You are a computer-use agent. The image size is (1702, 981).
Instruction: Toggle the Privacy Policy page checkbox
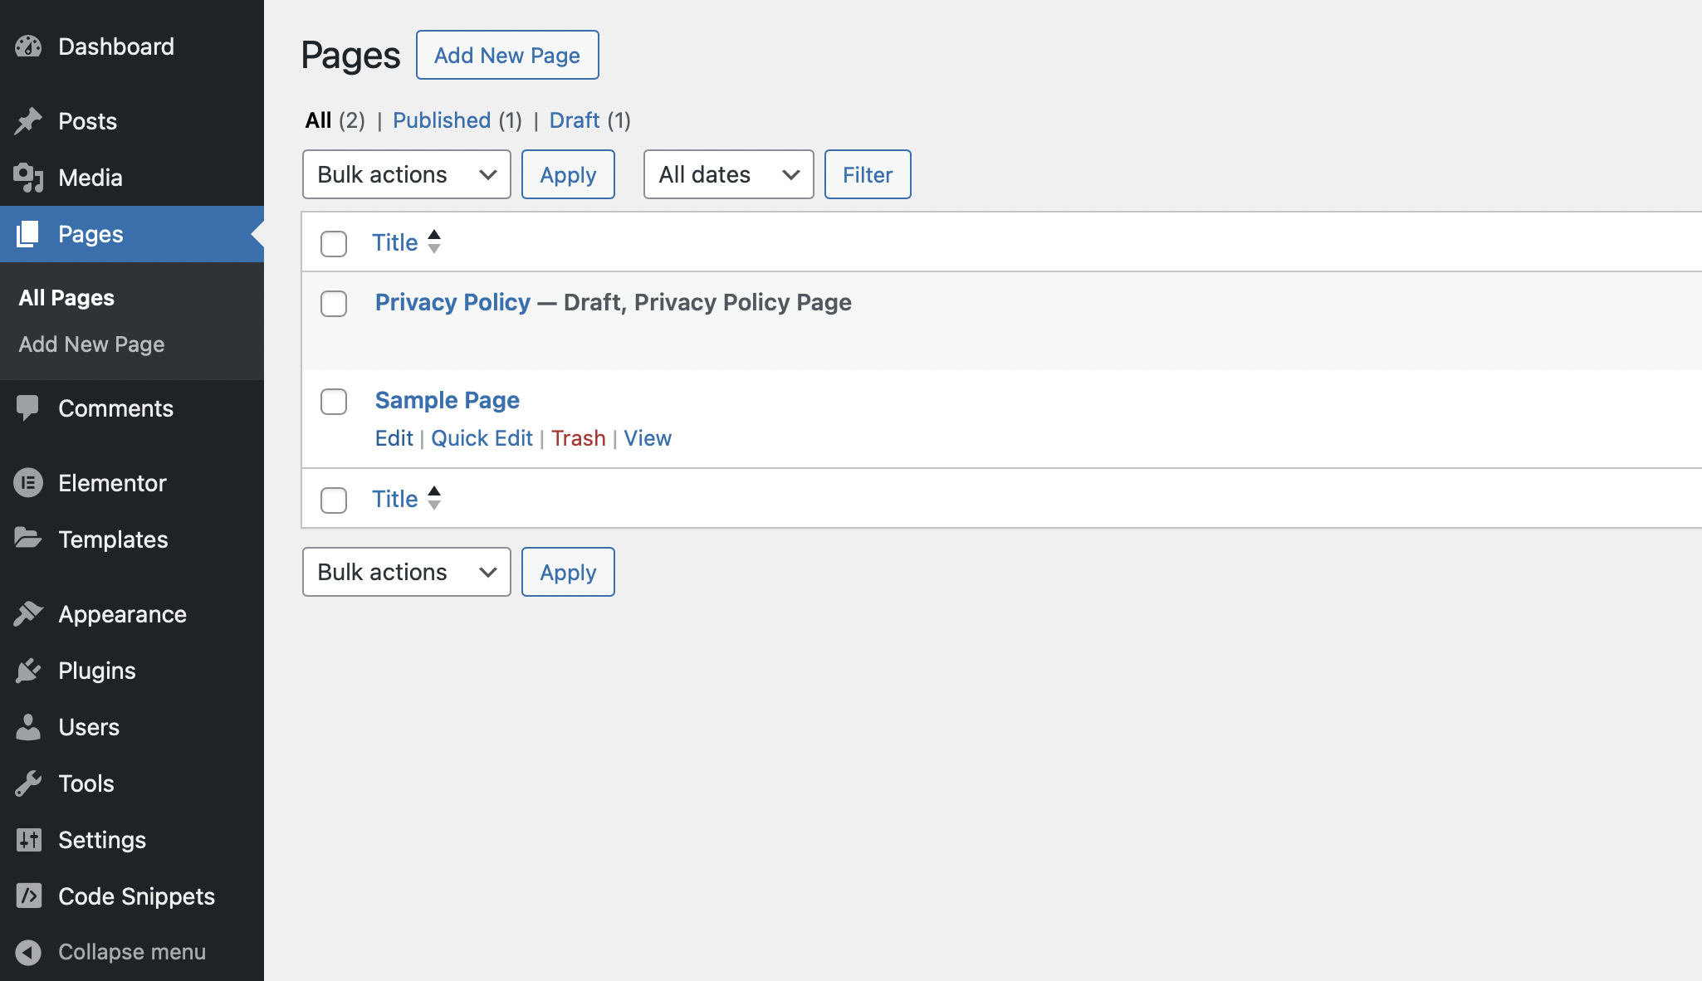pos(333,304)
